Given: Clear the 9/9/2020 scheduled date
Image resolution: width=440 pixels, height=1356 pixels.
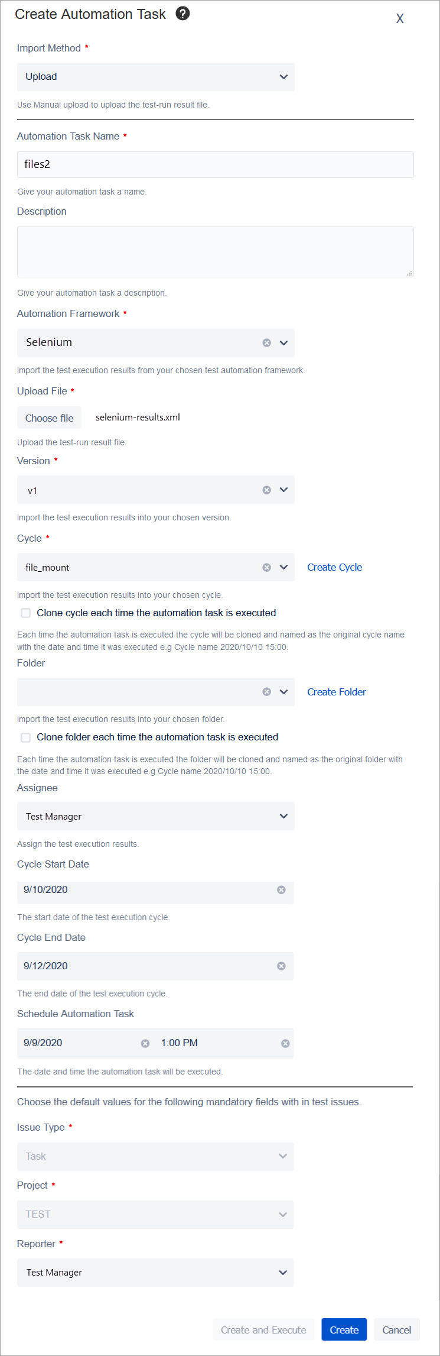Looking at the screenshot, I should coord(145,1043).
